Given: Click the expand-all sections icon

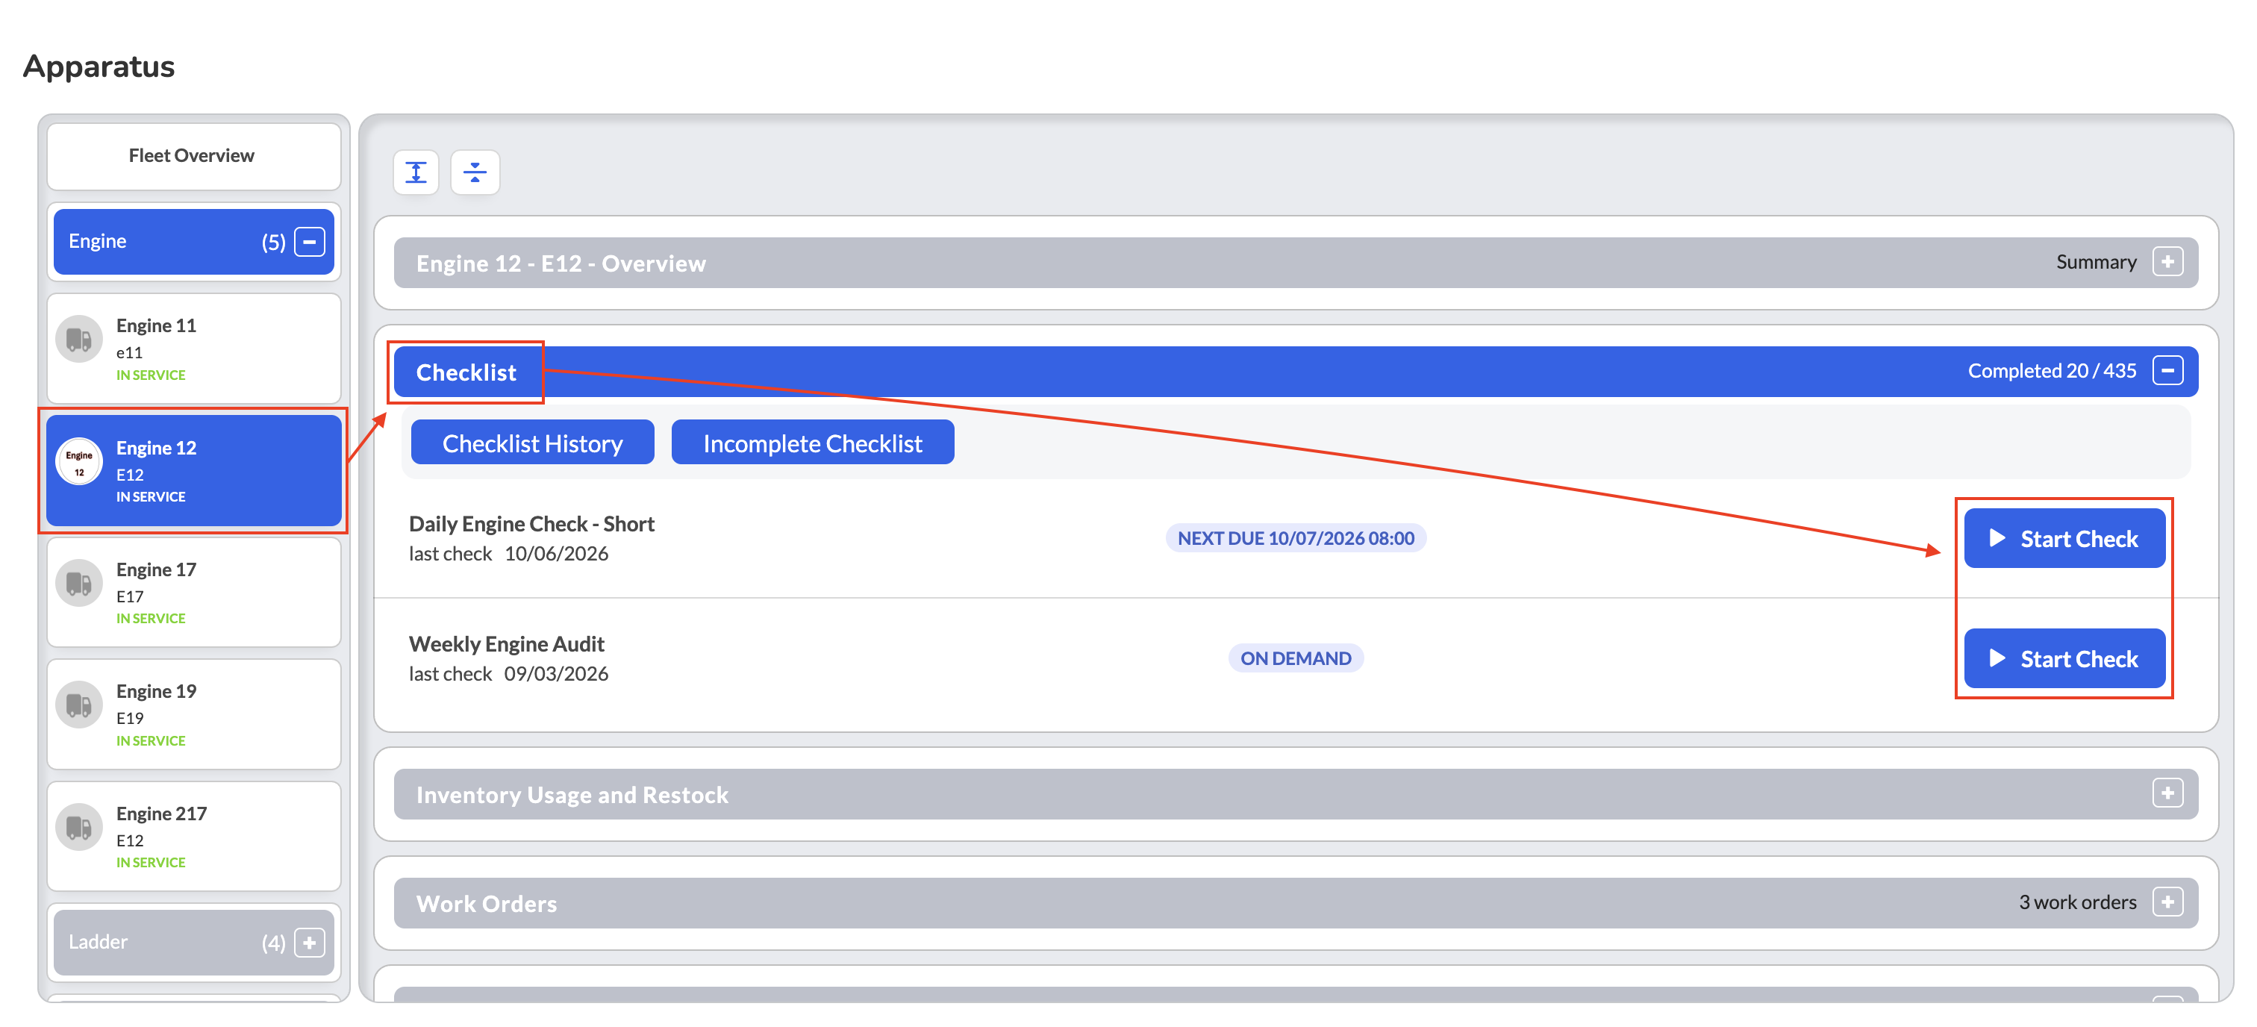Looking at the screenshot, I should point(415,172).
